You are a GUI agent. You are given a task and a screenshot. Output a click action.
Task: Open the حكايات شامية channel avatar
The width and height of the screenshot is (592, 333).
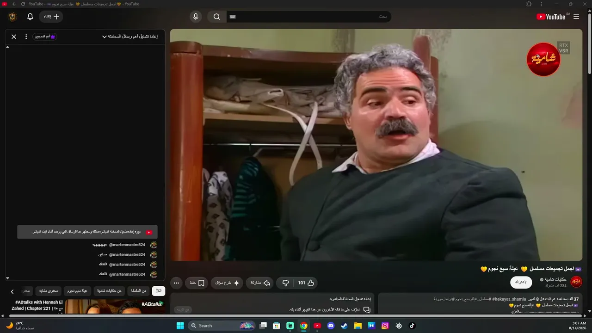pyautogui.click(x=576, y=282)
